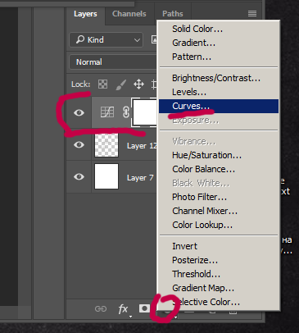This screenshot has height=333, width=299.
Task: Hide Layer 7 using its eye icon
Action: point(79,176)
